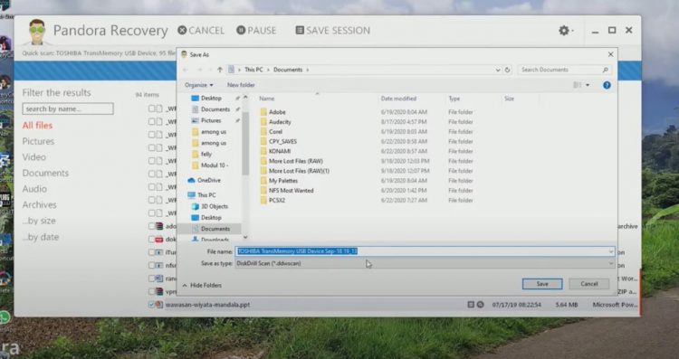
Task: Select the Audacity folder
Action: [280, 122]
